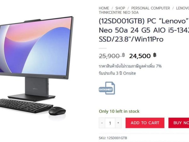Click the Only 10 left in stock notice
Image resolution: width=189 pixels, height=142 pixels.
tap(119, 111)
